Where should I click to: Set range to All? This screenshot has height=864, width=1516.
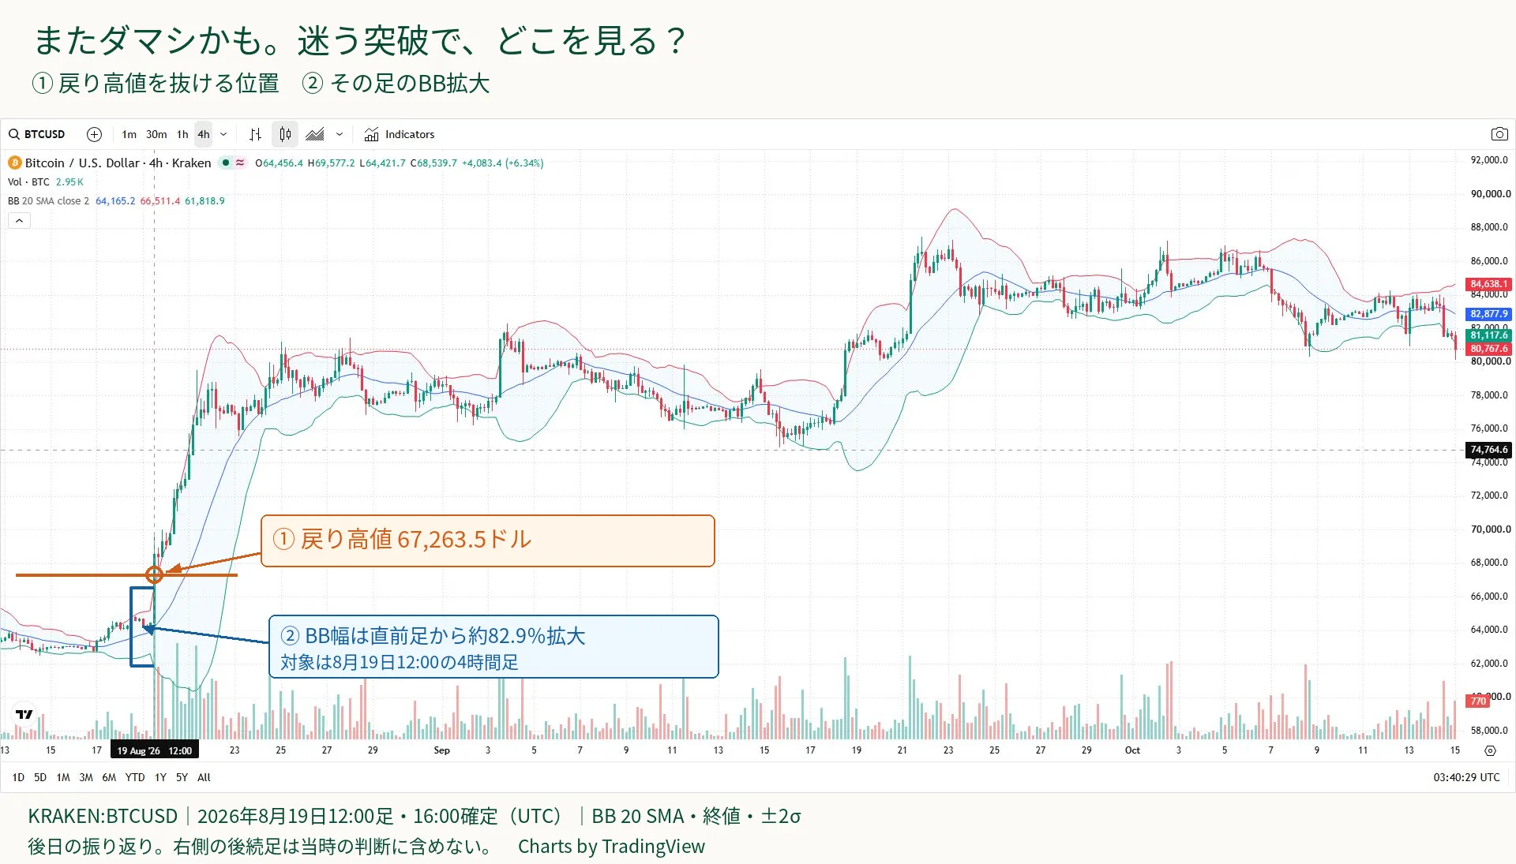pos(204,777)
